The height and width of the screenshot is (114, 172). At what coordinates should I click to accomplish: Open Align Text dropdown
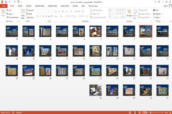pyautogui.click(x=95, y=14)
